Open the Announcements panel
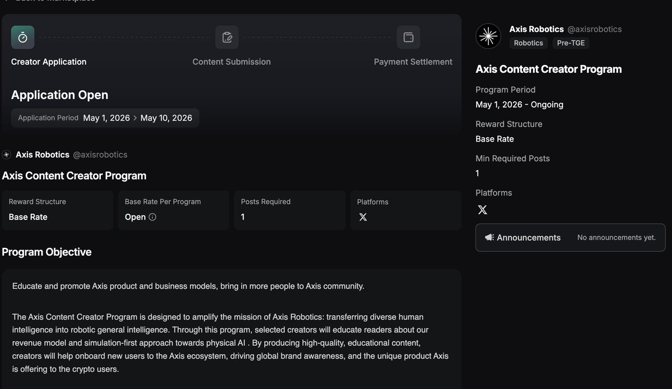This screenshot has height=389, width=672. [571, 237]
